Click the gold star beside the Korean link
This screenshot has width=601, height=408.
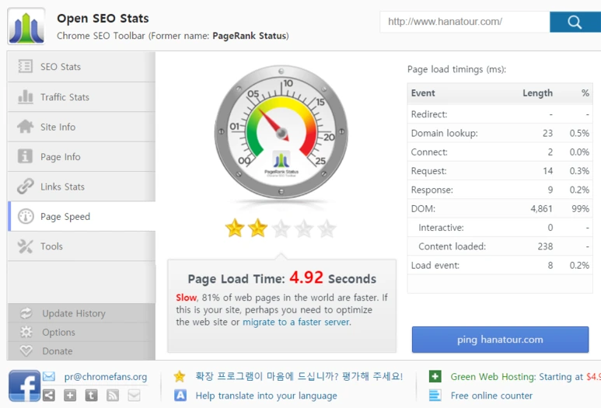click(x=180, y=376)
